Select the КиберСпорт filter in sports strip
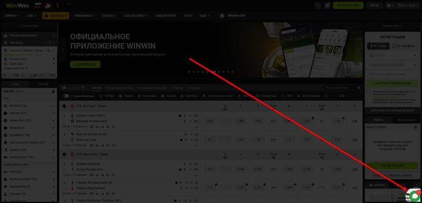Viewport: 422px width, 203px height. (x=267, y=96)
